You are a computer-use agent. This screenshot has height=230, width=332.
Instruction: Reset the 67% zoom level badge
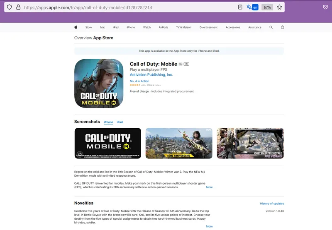267,7
